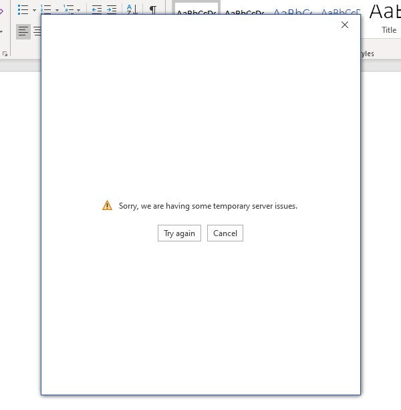Select the first Normal style thumbnail
The height and width of the screenshot is (410, 401).
[x=196, y=8]
